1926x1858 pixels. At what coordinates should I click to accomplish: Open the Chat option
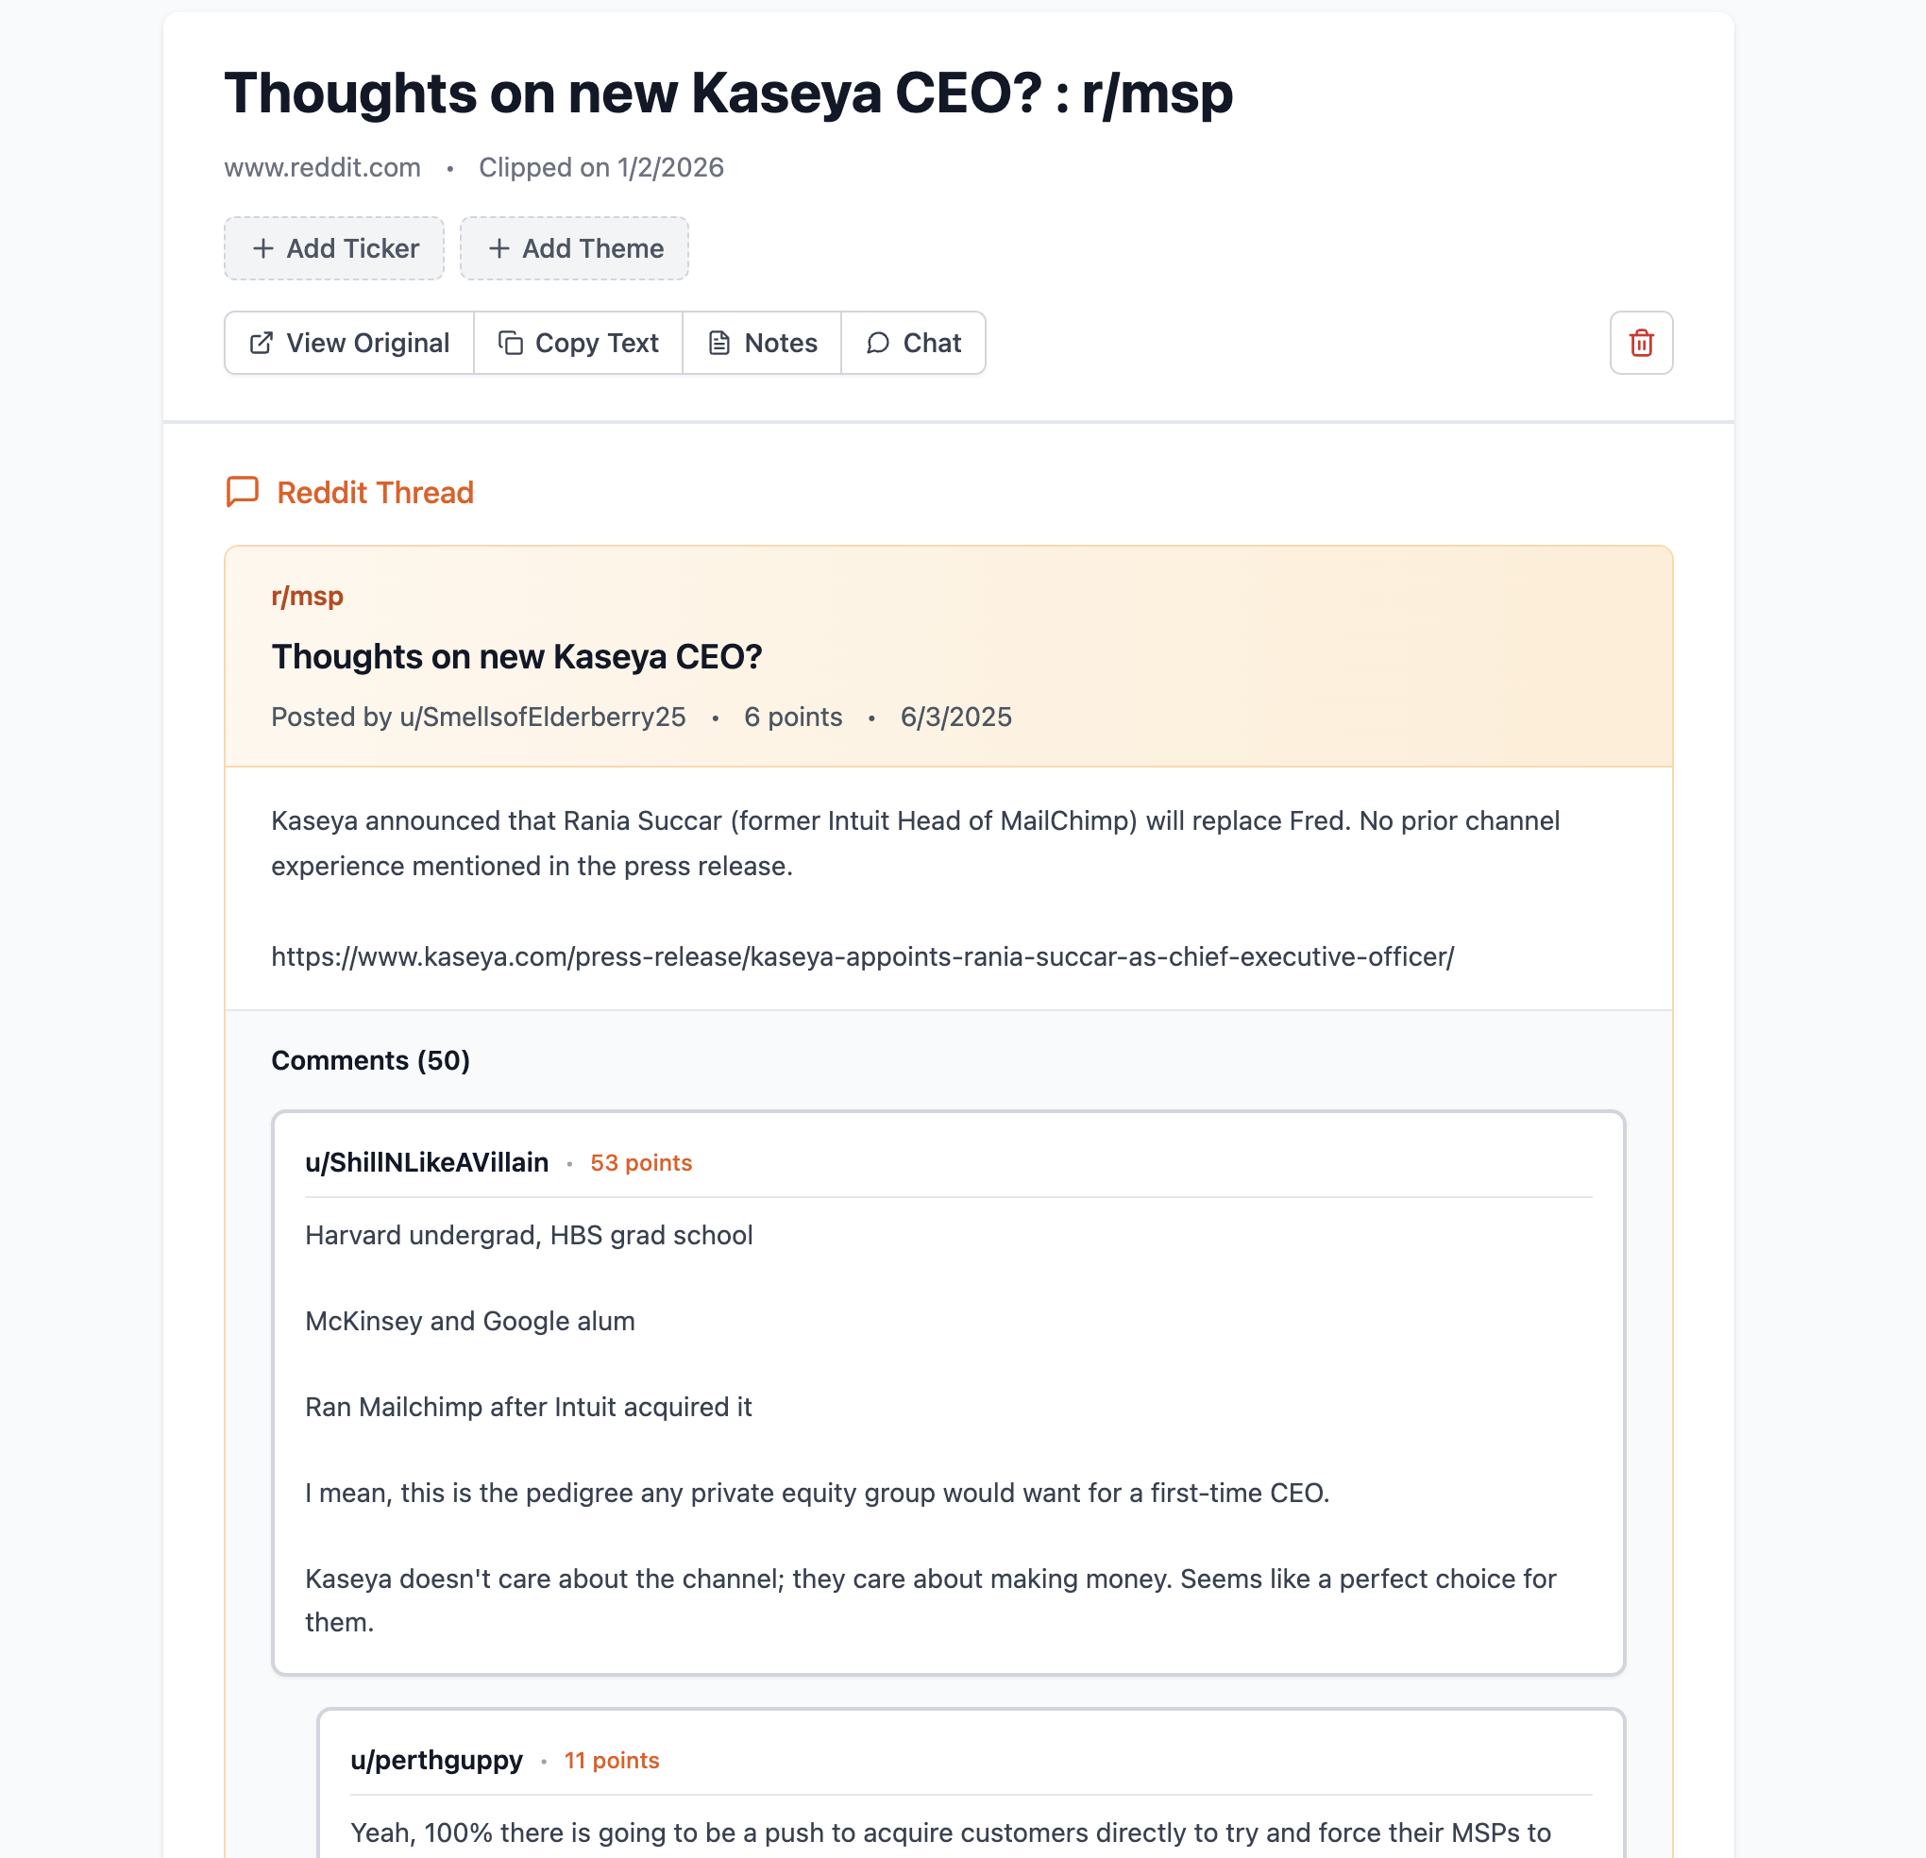pyautogui.click(x=913, y=343)
